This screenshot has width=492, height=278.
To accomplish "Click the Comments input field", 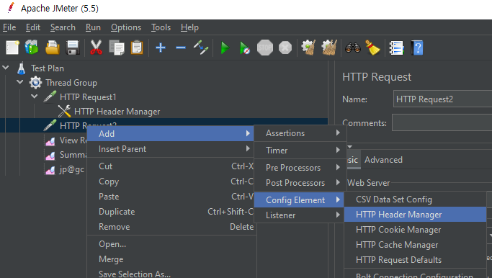I will click(442, 122).
